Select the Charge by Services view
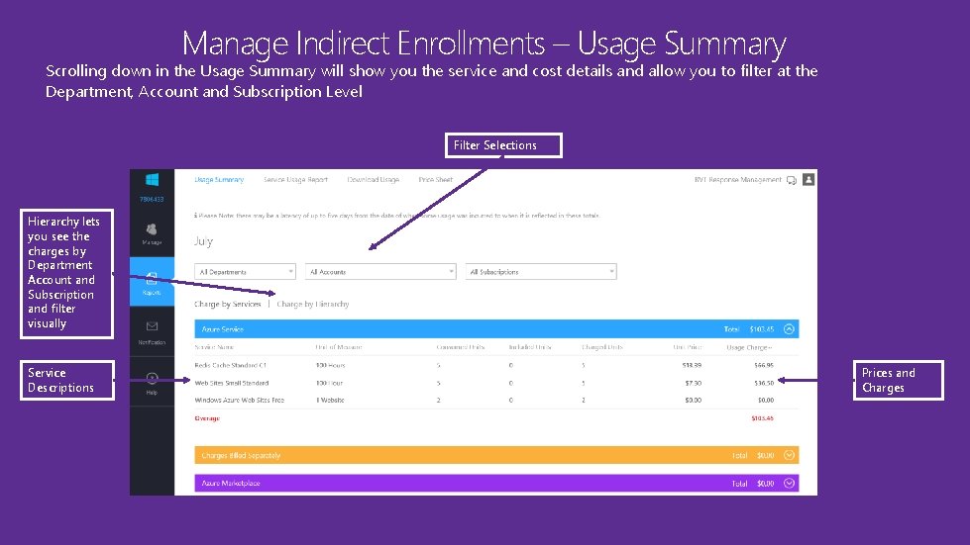 tap(228, 305)
